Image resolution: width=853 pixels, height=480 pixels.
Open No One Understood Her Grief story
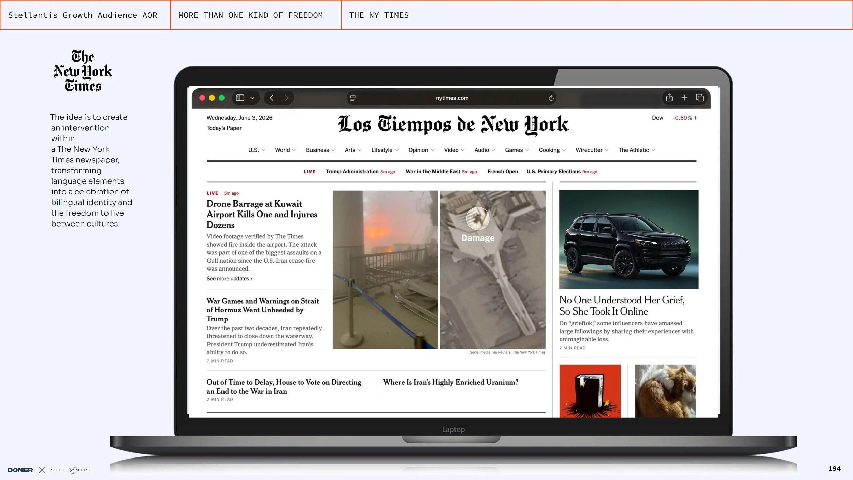tap(622, 306)
